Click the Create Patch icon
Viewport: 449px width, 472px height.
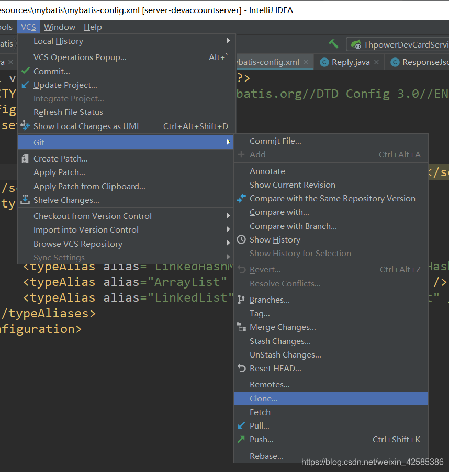tap(25, 158)
